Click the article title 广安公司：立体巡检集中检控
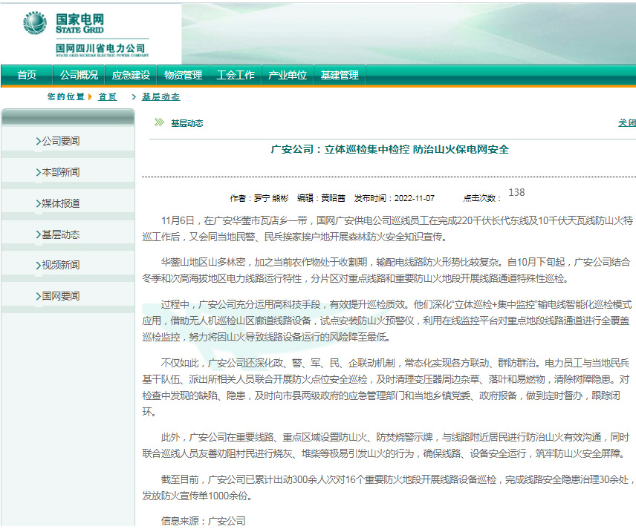 (390, 150)
